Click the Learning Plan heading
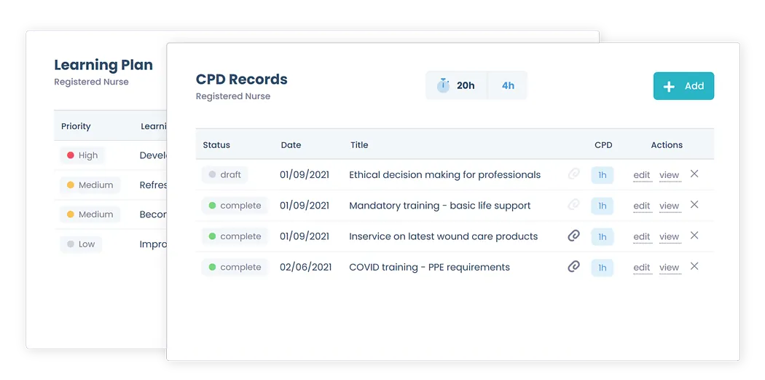 click(103, 65)
